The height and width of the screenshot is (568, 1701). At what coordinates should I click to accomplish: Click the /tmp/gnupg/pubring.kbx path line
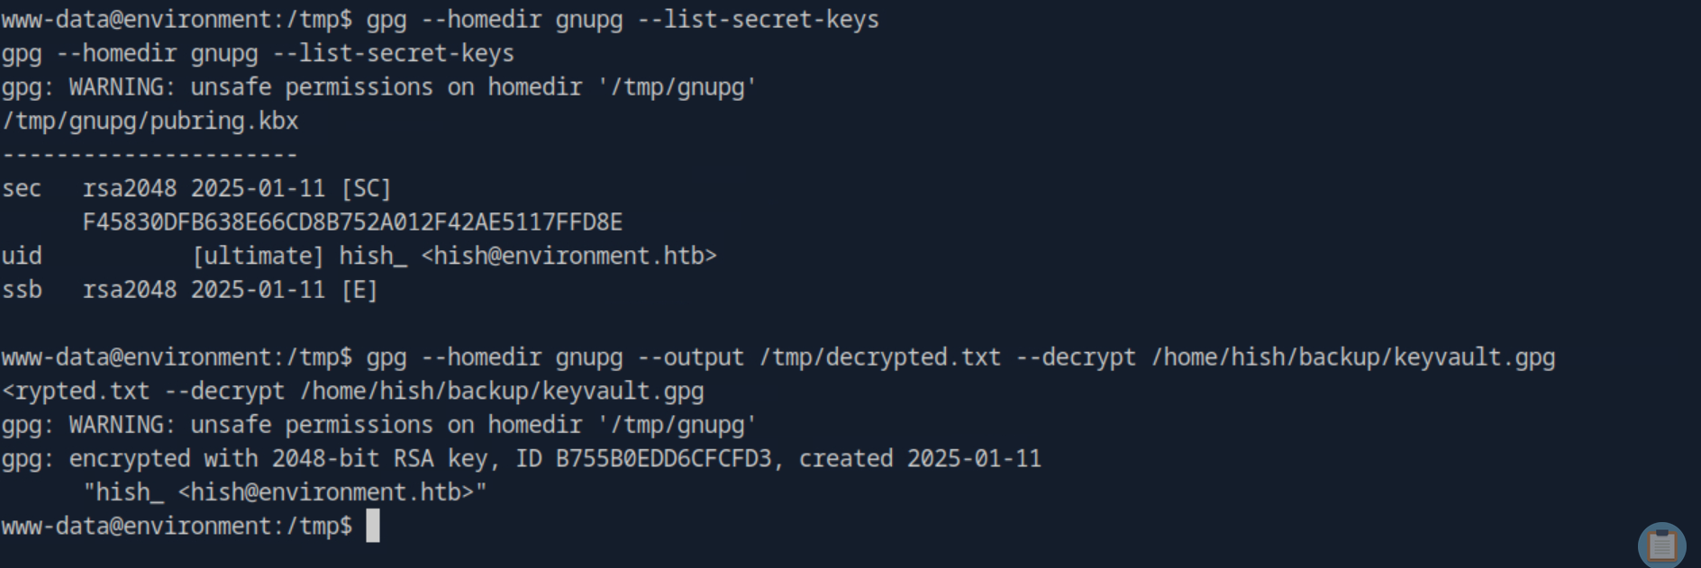pyautogui.click(x=150, y=121)
